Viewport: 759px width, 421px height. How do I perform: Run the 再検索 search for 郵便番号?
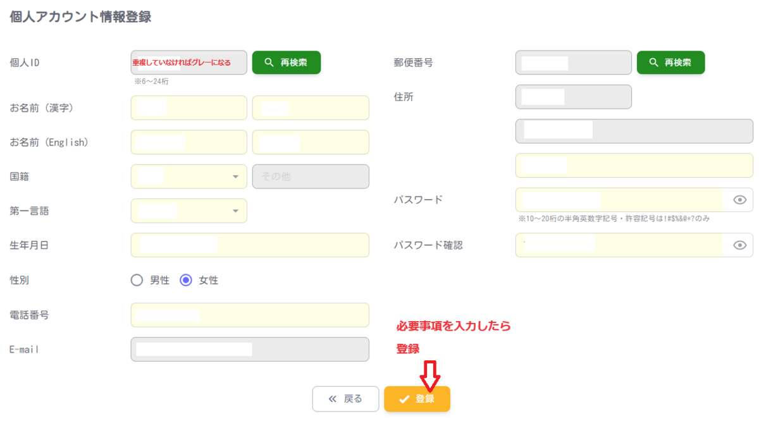[x=670, y=63]
